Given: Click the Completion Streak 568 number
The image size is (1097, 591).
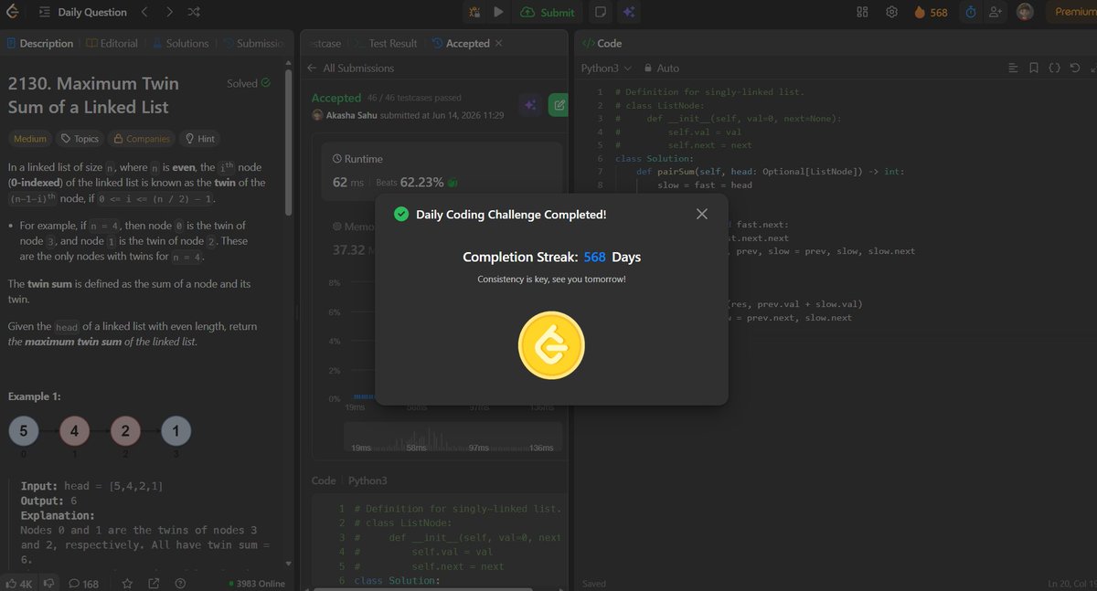Looking at the screenshot, I should tap(594, 258).
